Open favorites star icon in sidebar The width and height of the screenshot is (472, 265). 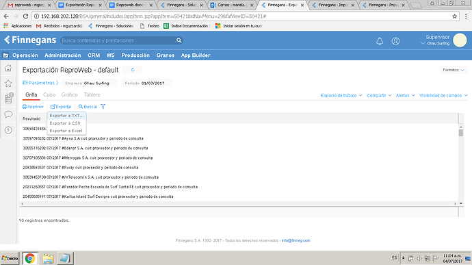point(8,84)
